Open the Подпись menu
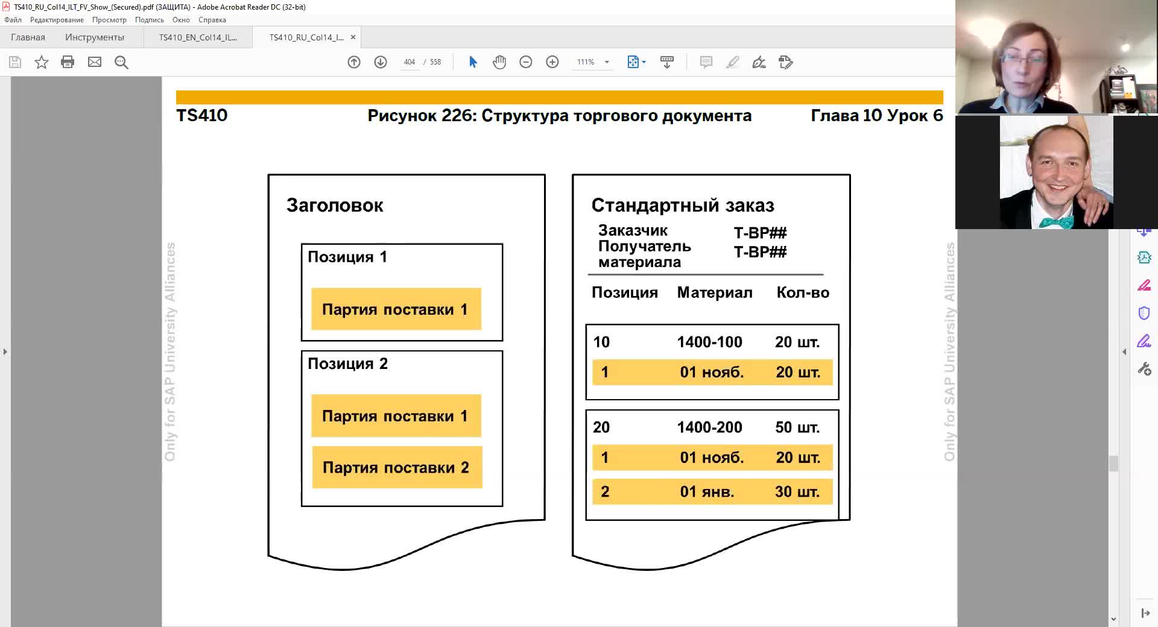 coord(149,20)
